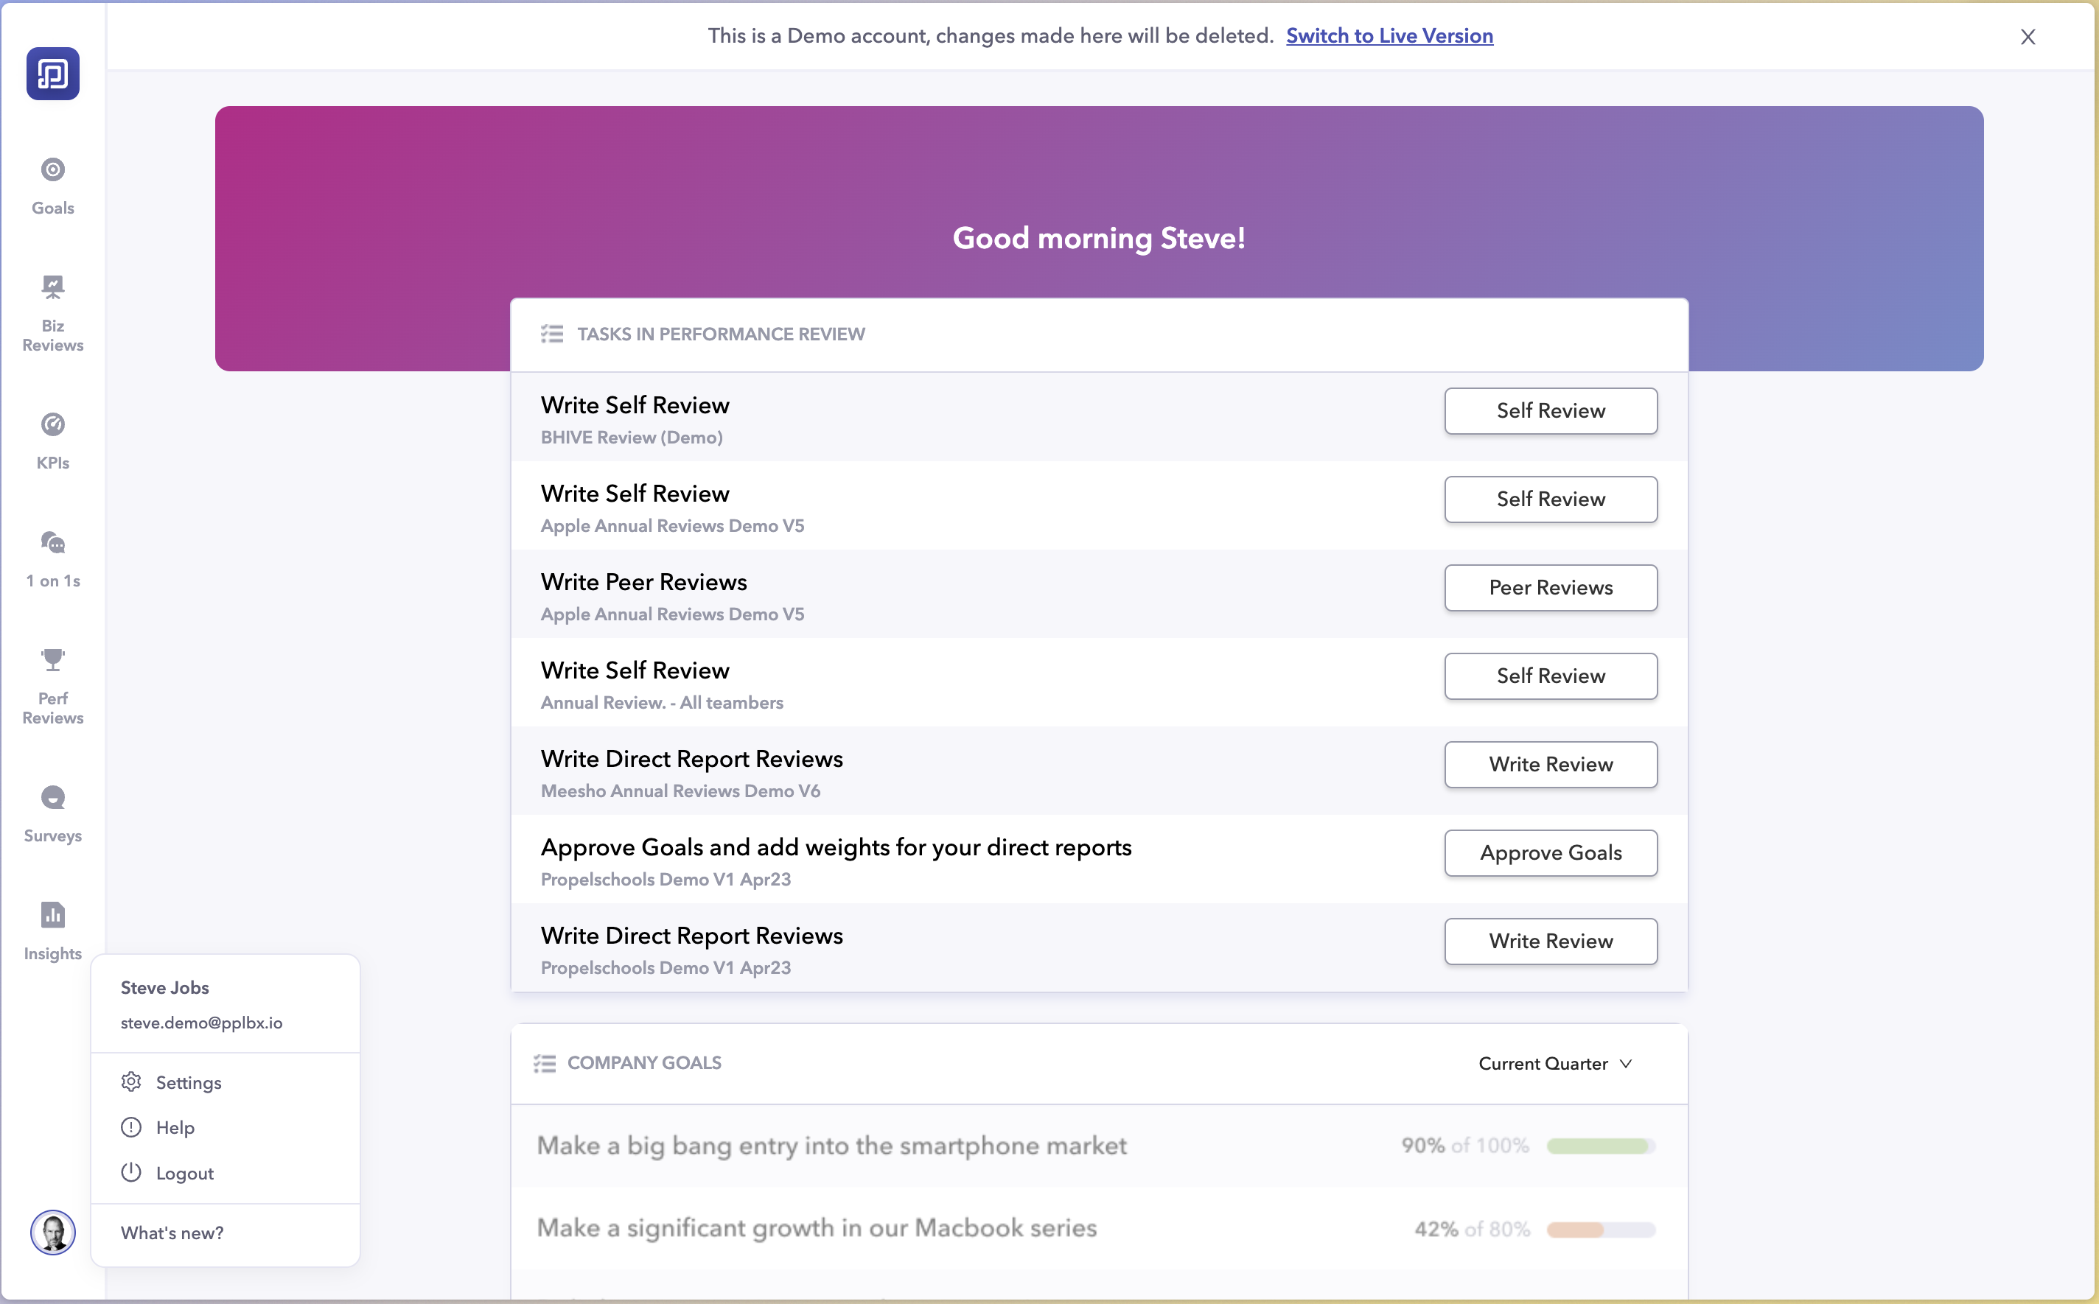The height and width of the screenshot is (1304, 2099).
Task: Click the Approve Goals button
Action: pyautogui.click(x=1551, y=853)
